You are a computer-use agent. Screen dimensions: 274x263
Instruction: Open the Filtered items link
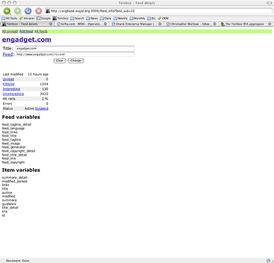click(x=9, y=84)
